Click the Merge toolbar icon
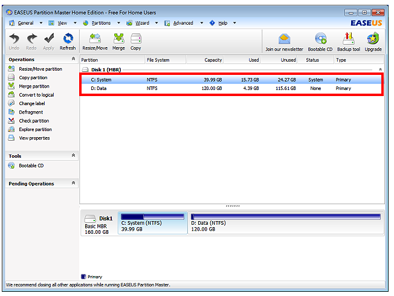394x296 pixels. (118, 39)
